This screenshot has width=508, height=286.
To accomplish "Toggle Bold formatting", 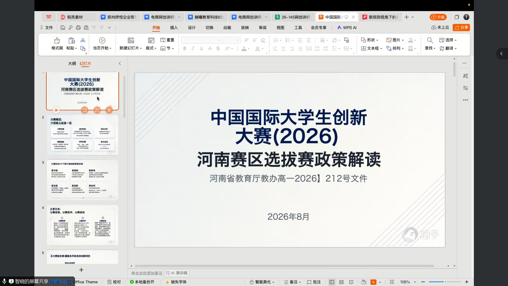I will (x=185, y=48).
